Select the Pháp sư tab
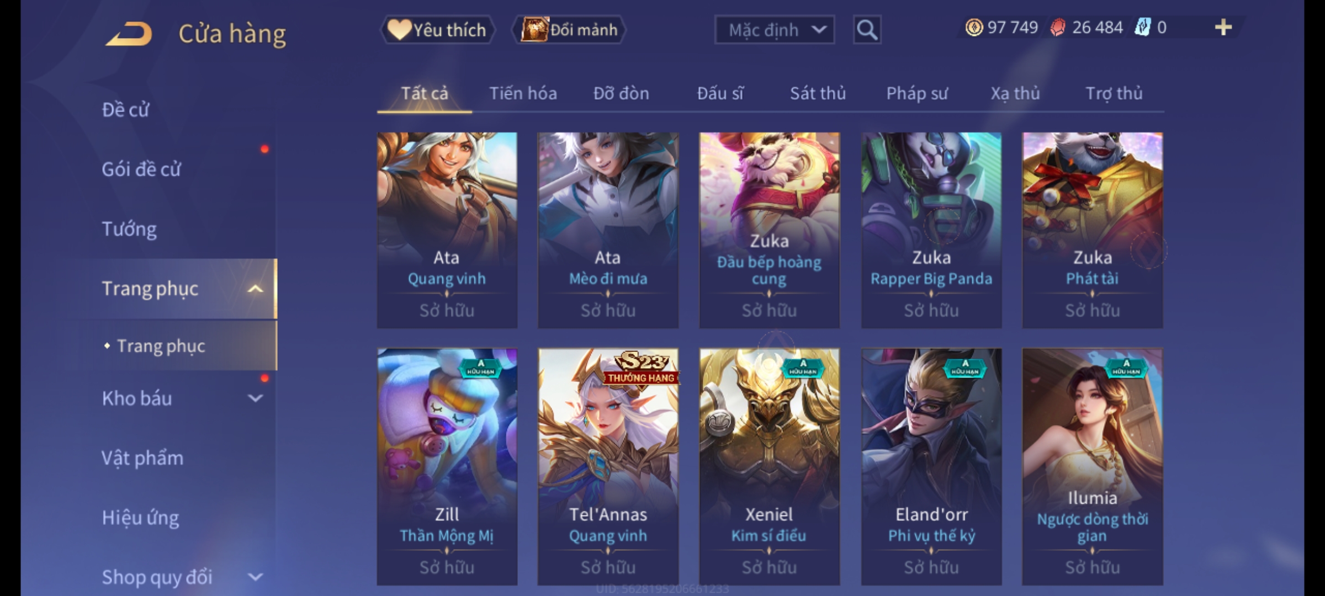1325x596 pixels. 917,93
